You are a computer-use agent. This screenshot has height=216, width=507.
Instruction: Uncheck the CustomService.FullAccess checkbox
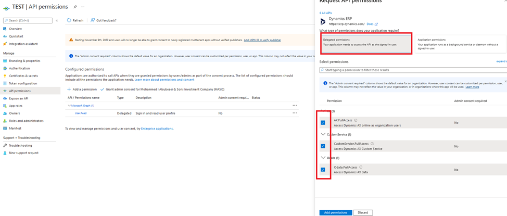(323, 146)
